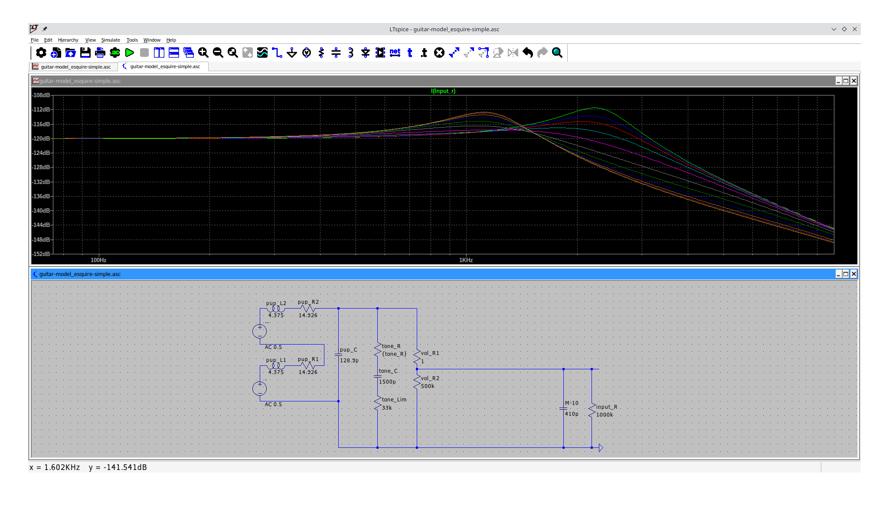889x506 pixels.
Task: Tile windows vertically icon
Action: click(x=159, y=53)
